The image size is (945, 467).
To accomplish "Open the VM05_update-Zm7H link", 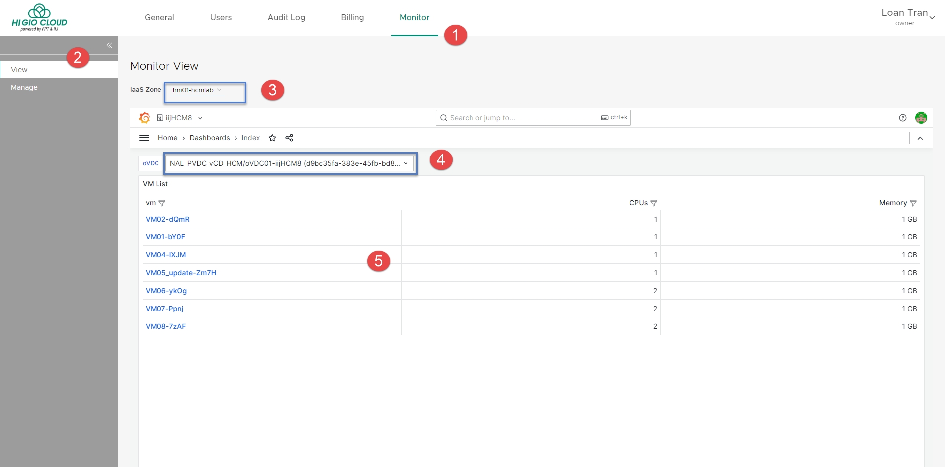I will 181,273.
